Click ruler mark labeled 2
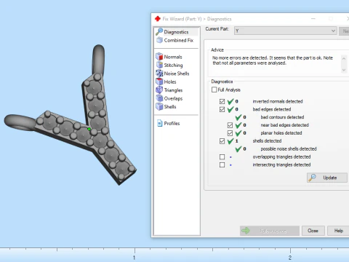The image size is (349, 262). (x=290, y=258)
